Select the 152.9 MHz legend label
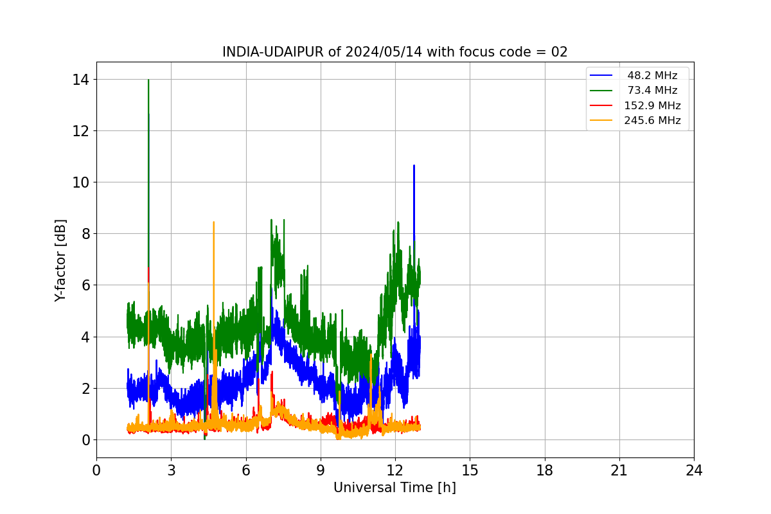This screenshot has width=771, height=514. pyautogui.click(x=652, y=105)
